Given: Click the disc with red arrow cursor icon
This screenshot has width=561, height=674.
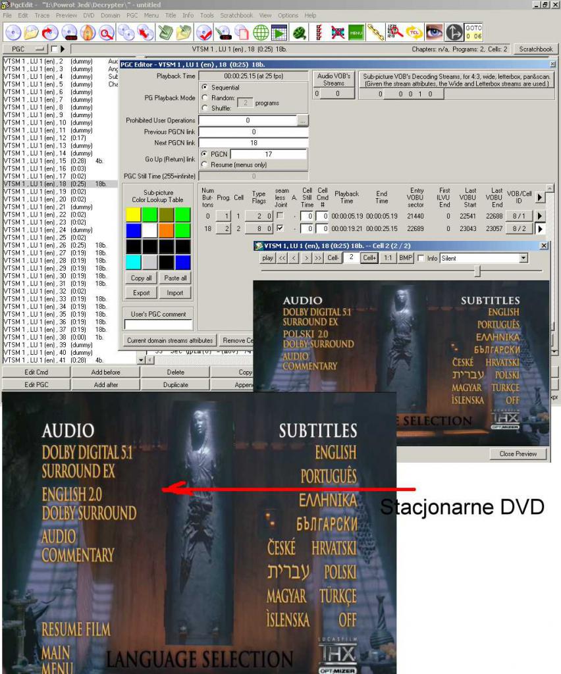Looking at the screenshot, I should click(x=146, y=33).
